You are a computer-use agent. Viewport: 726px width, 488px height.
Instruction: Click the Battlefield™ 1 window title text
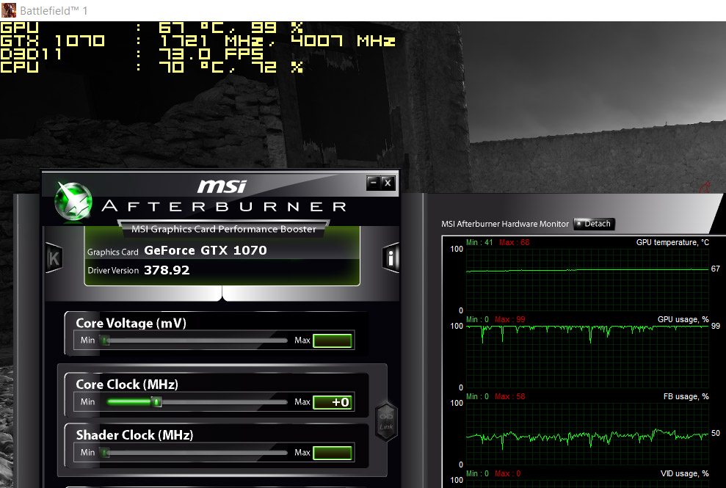[54, 11]
